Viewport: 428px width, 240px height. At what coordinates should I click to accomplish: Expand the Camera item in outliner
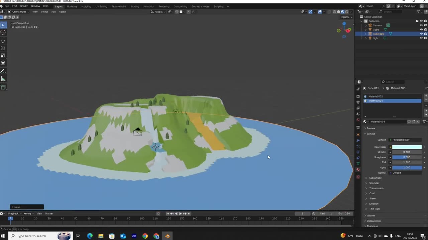(x=366, y=25)
